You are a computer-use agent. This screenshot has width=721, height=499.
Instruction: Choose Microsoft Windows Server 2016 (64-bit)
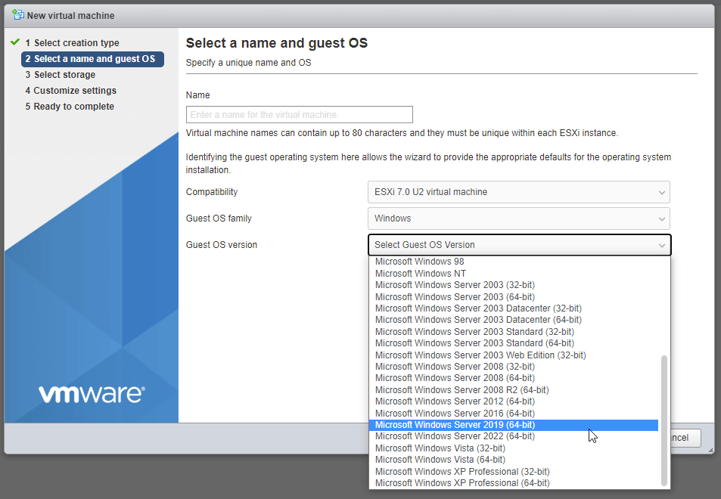point(514,414)
